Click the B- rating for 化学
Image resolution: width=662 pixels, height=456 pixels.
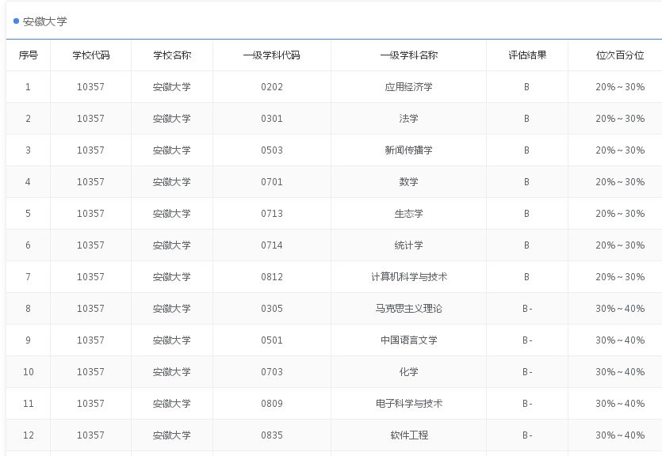526,371
